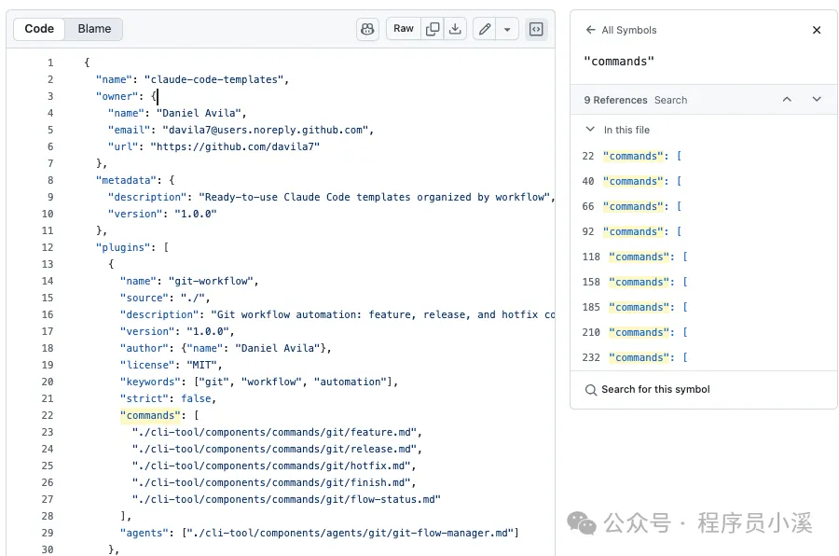Go back using All Symbols arrow

591,30
